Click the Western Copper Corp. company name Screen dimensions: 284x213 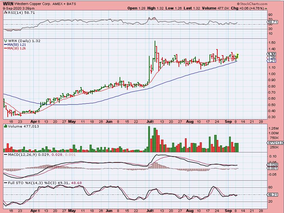33,4
